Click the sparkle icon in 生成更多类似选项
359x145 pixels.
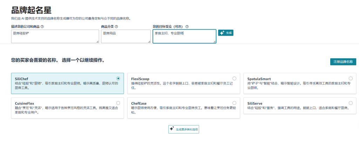[172, 129]
